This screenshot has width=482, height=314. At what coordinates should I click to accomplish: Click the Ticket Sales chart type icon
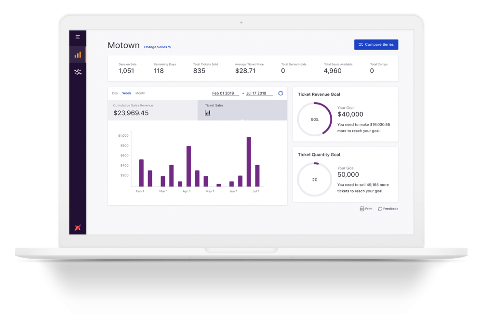click(x=207, y=112)
